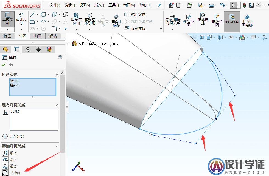Open the 视图(V) menu
This screenshot has height=176, width=269.
(85, 5)
